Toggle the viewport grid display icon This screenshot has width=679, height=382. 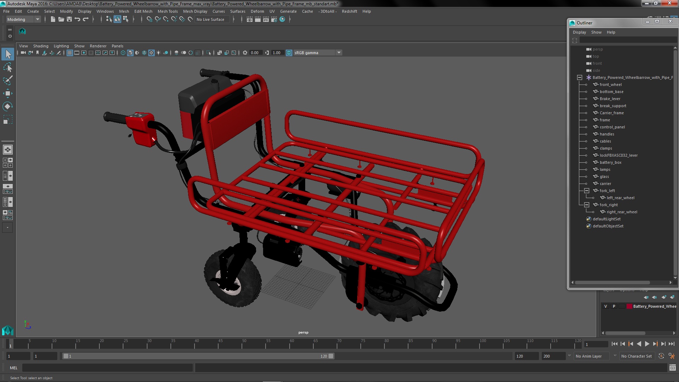pyautogui.click(x=70, y=53)
